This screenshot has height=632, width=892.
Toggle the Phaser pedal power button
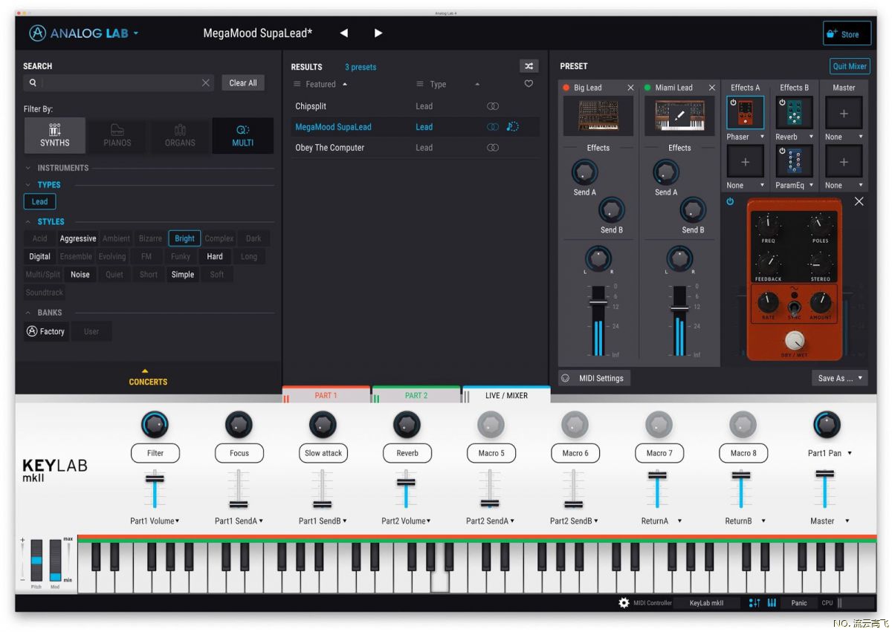(x=730, y=201)
